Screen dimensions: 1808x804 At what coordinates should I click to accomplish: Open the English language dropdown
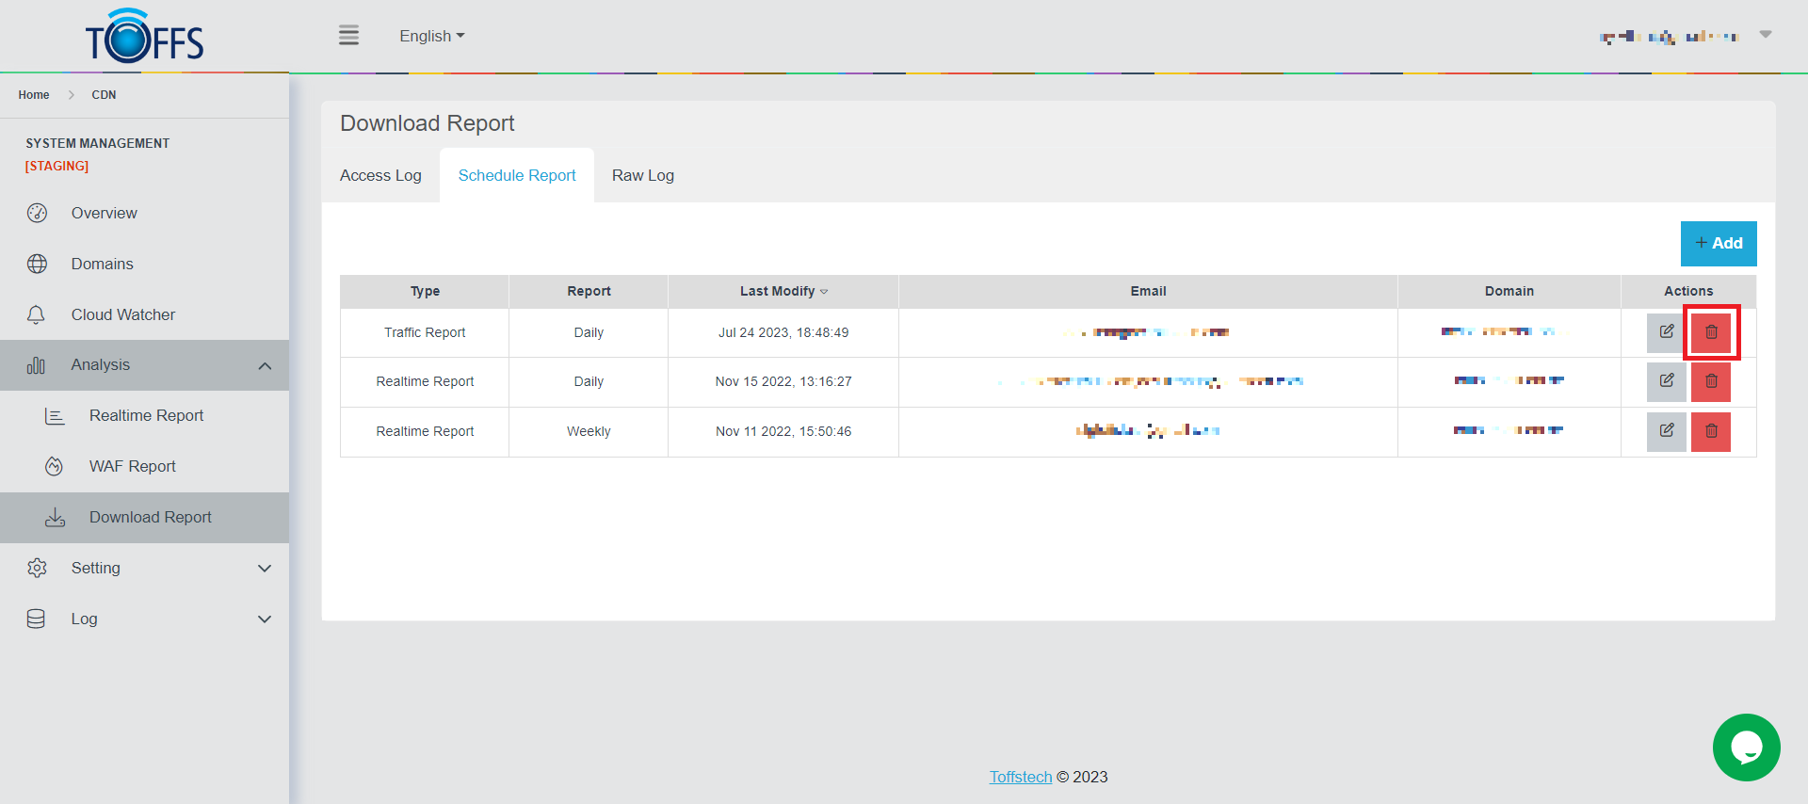click(x=431, y=36)
